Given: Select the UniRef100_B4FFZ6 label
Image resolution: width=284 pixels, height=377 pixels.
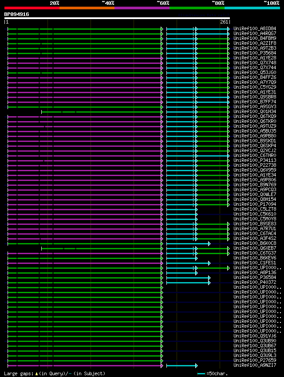Looking at the screenshot, I should click(x=255, y=78).
